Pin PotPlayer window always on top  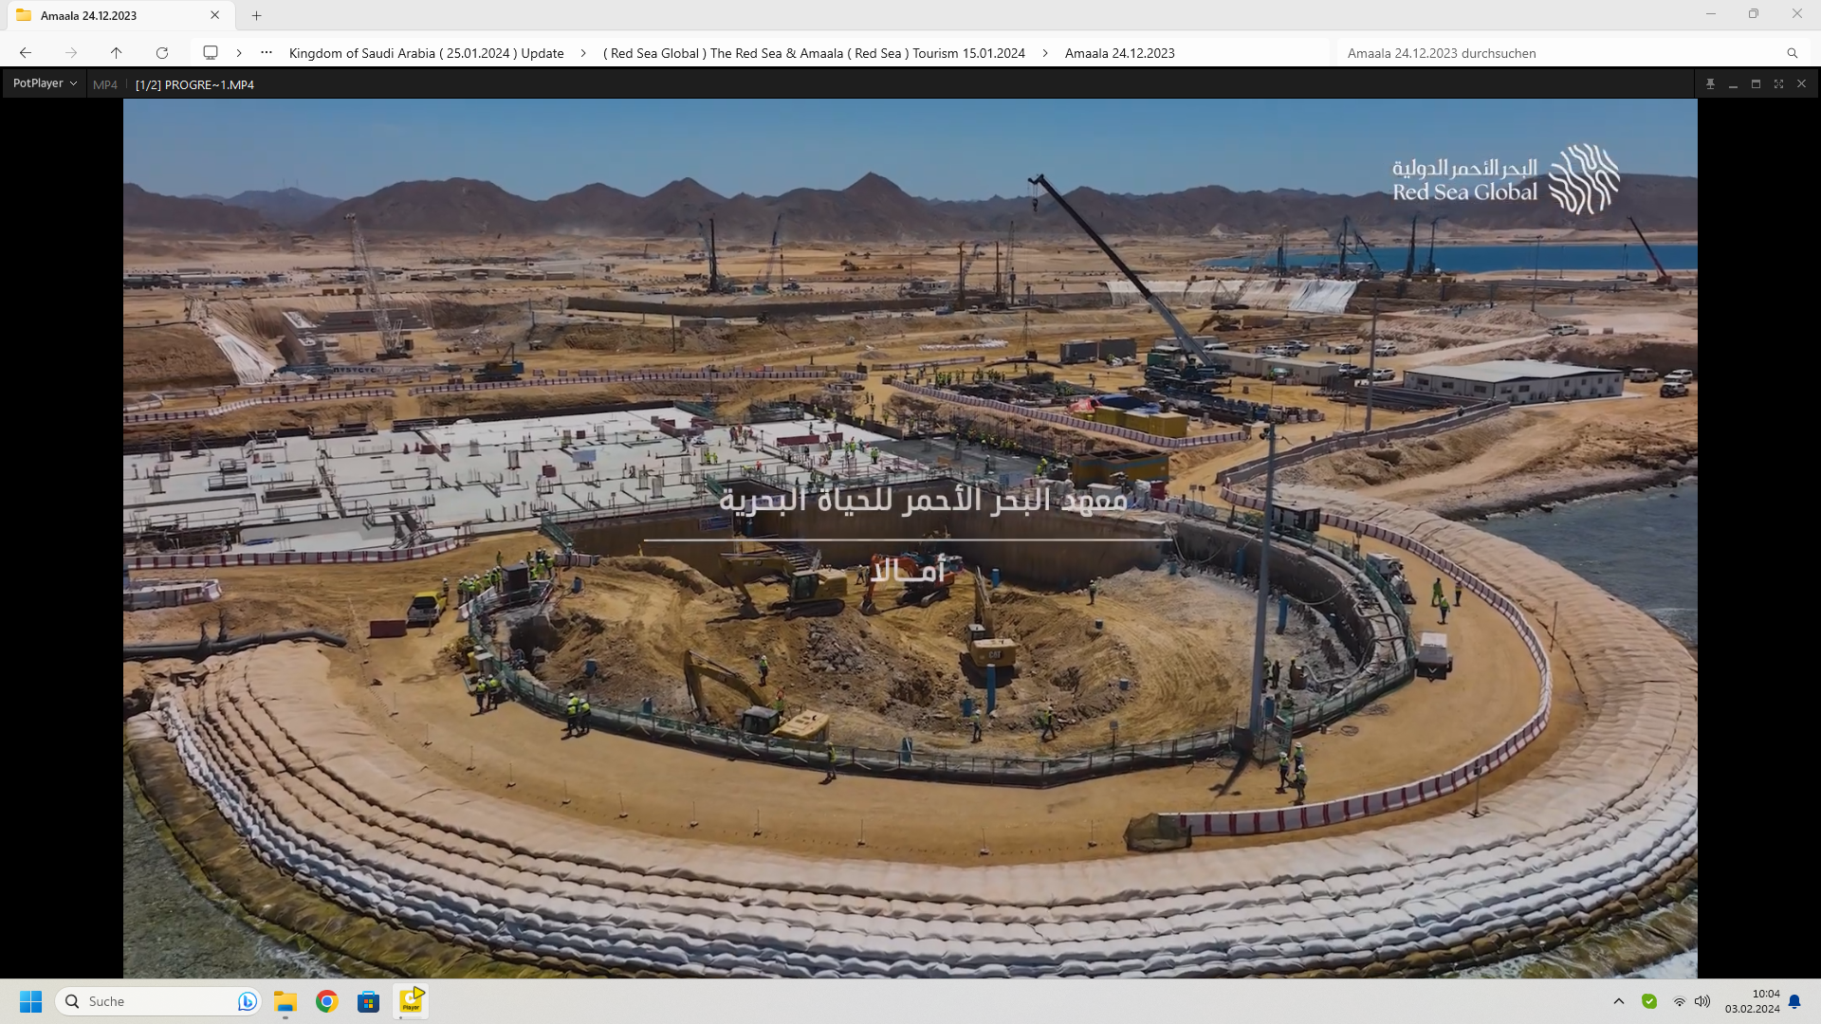(1710, 84)
